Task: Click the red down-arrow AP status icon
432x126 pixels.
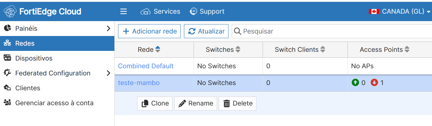Action: click(x=374, y=83)
